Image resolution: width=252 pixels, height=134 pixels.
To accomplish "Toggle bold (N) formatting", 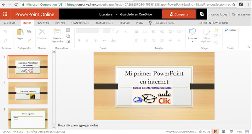I will click(x=79, y=40).
